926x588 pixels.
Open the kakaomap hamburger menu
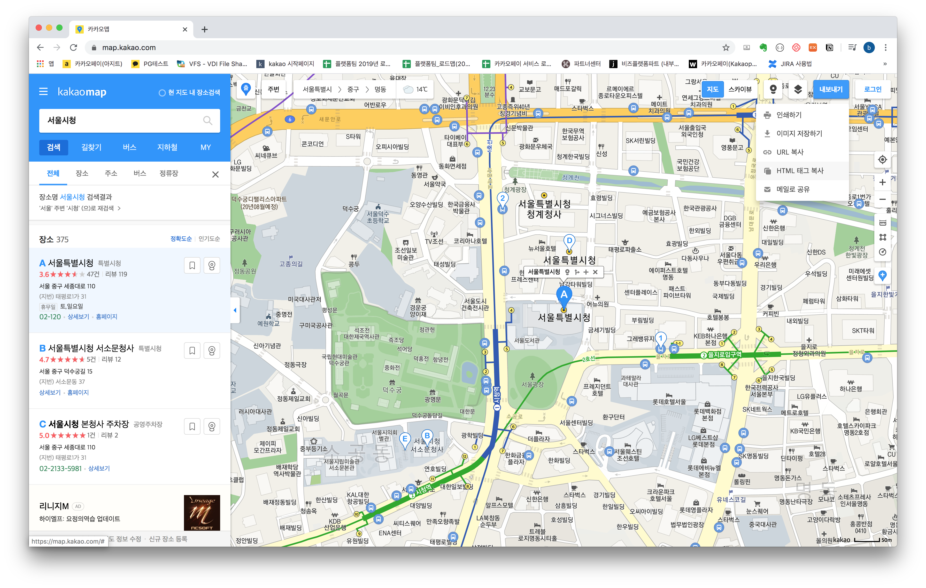[x=43, y=92]
